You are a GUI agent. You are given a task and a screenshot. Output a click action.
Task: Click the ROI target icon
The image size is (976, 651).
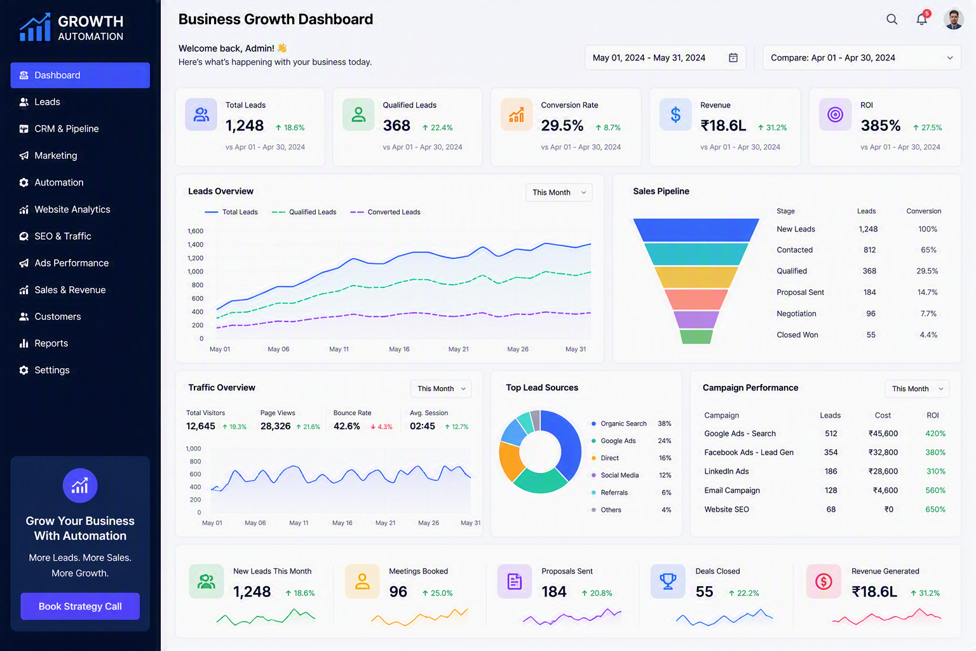[835, 114]
